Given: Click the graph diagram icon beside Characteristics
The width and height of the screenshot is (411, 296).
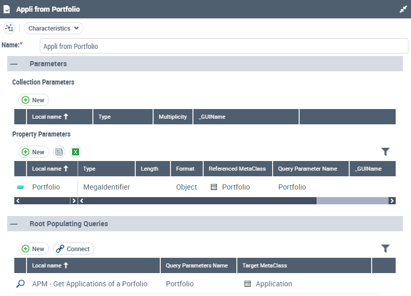Looking at the screenshot, I should pos(9,29).
